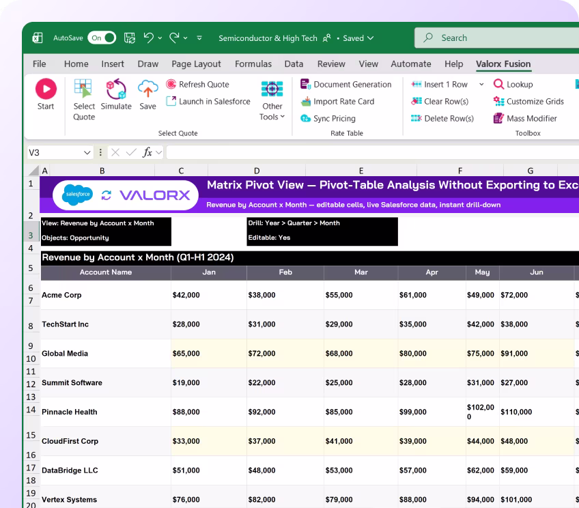Click Clear Row(s)

[x=440, y=101]
